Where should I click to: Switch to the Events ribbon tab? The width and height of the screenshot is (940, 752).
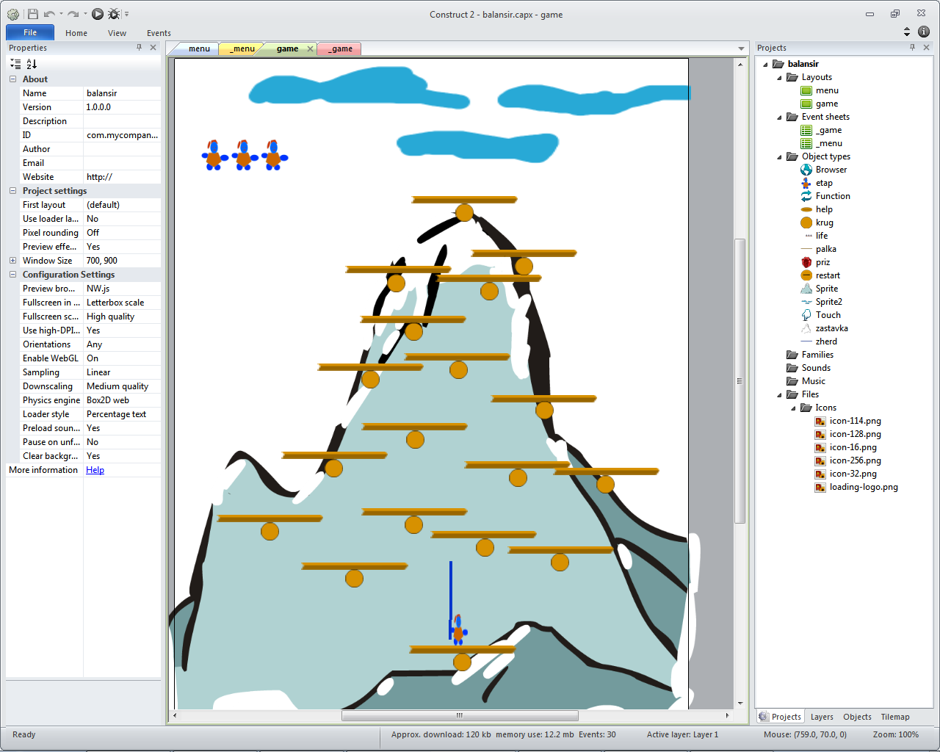[159, 33]
